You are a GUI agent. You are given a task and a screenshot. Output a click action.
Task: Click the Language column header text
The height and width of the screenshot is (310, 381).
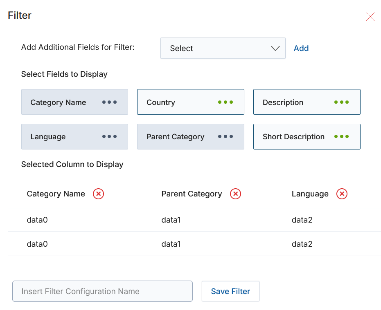[x=310, y=194]
